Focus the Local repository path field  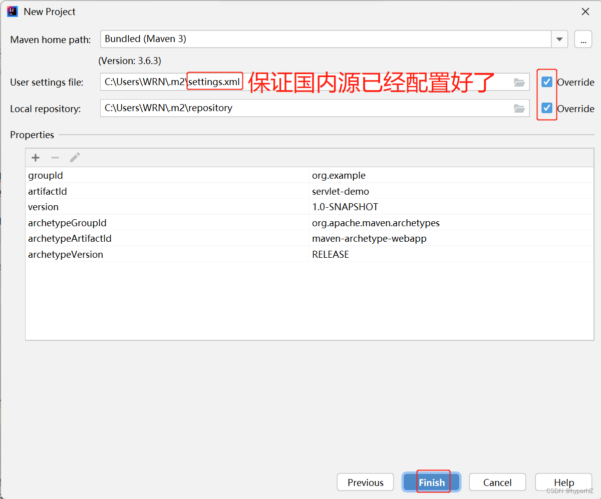click(x=315, y=108)
